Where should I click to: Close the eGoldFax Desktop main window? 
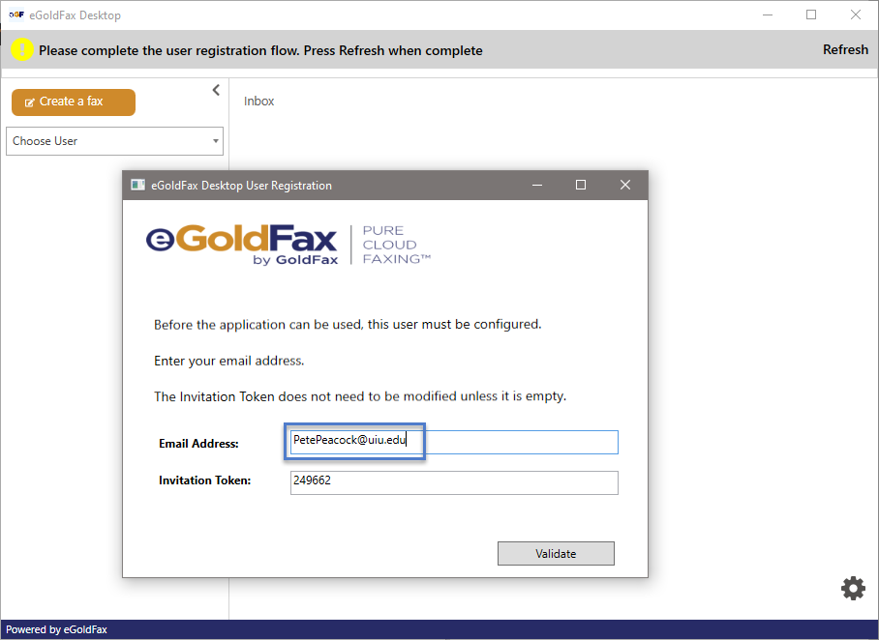856,15
